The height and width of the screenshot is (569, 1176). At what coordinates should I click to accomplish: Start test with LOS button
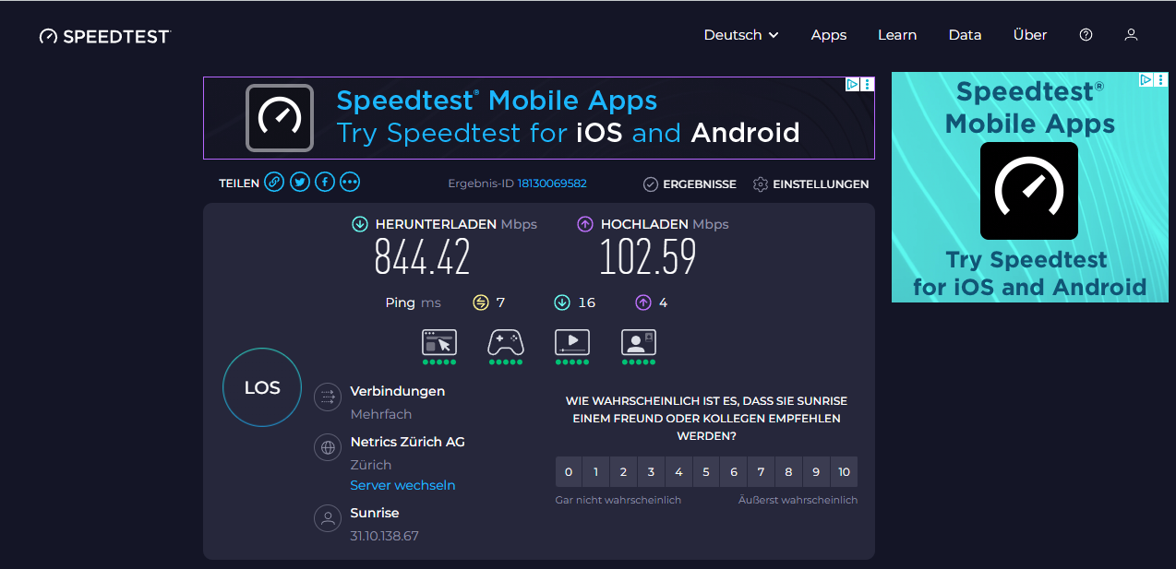coord(262,387)
